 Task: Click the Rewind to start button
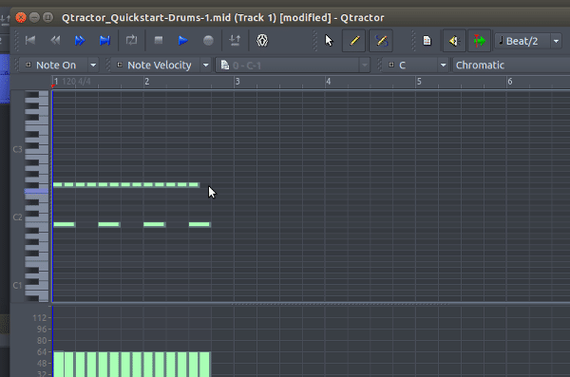[30, 40]
